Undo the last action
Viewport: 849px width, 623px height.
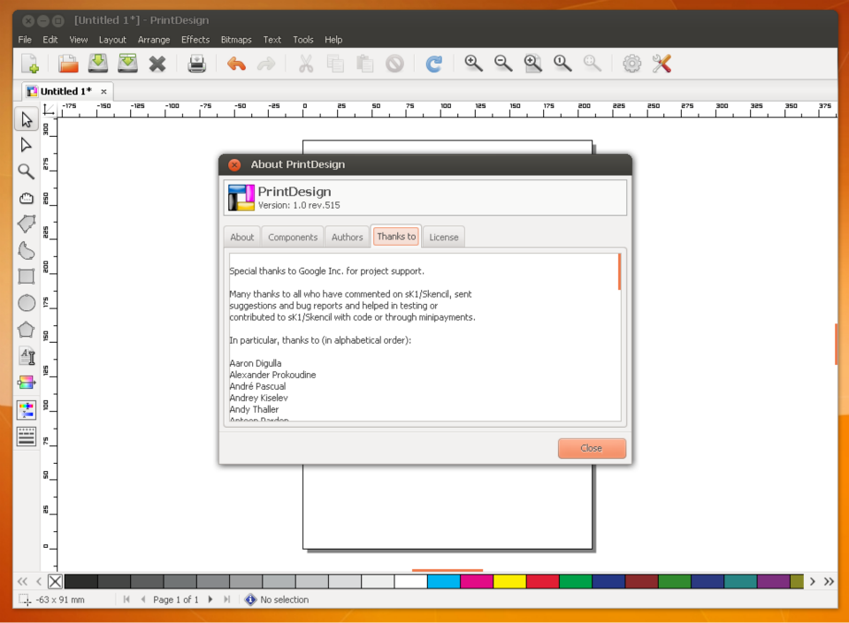tap(237, 64)
